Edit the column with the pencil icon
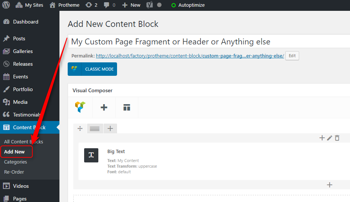Screen dimensions: 350x202 [x=329, y=138]
